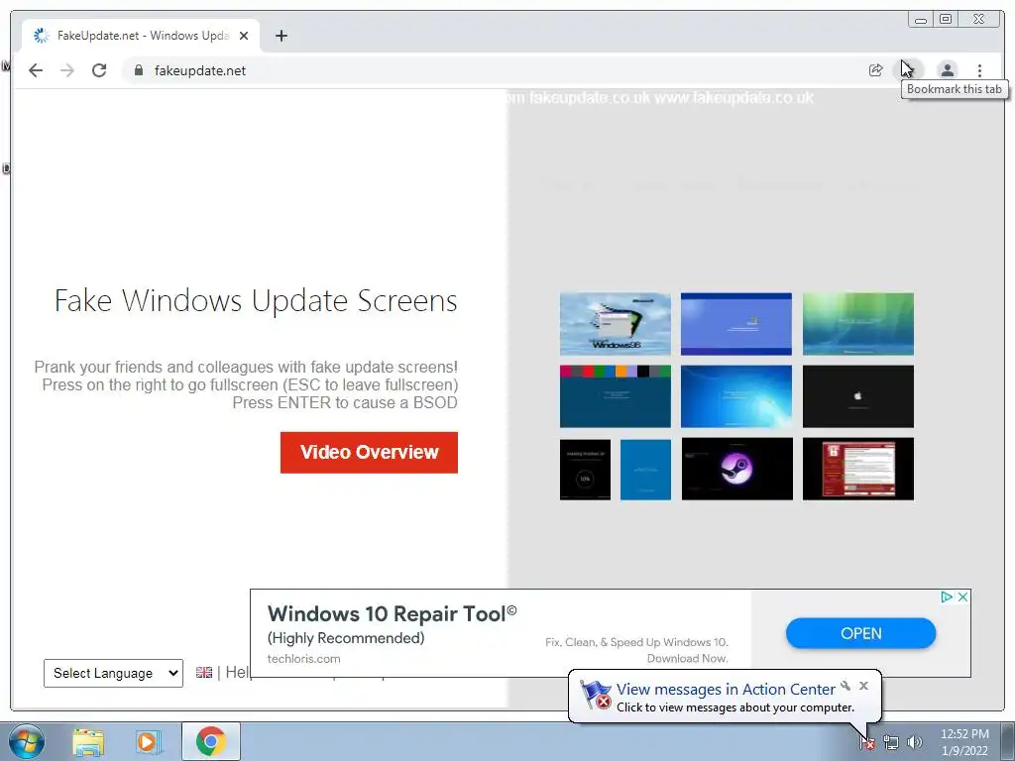Open the Windows Start menu
This screenshot has height=761, width=1015.
(x=26, y=741)
